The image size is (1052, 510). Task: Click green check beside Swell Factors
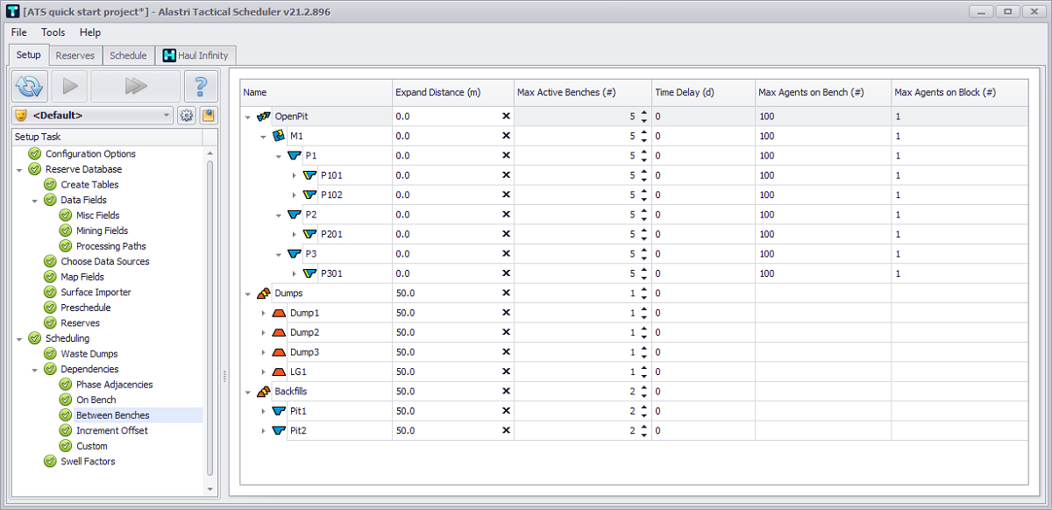pyautogui.click(x=50, y=461)
